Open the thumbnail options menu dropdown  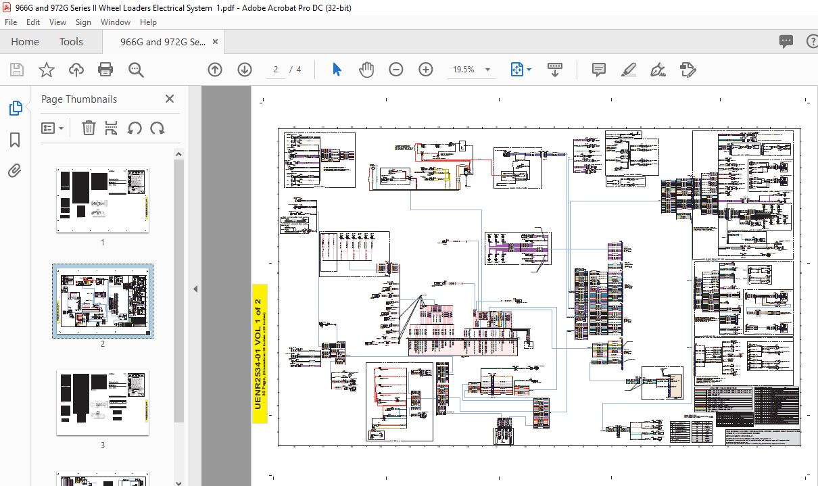tap(53, 128)
